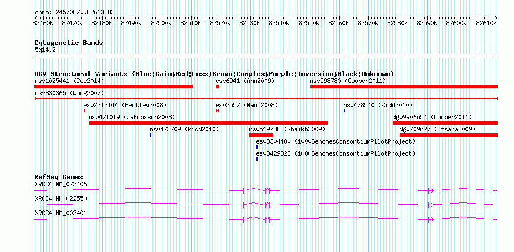This screenshot has width=514, height=252.
Task: Click the 82580k ruler tick label
Action: click(398, 23)
